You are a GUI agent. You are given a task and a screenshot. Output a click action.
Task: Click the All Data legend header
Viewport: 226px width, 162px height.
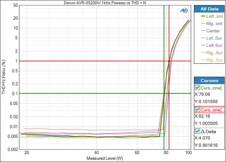(209, 9)
